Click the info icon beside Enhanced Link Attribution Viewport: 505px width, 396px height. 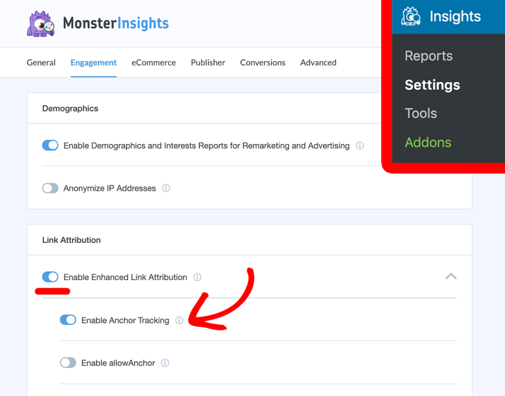(197, 277)
